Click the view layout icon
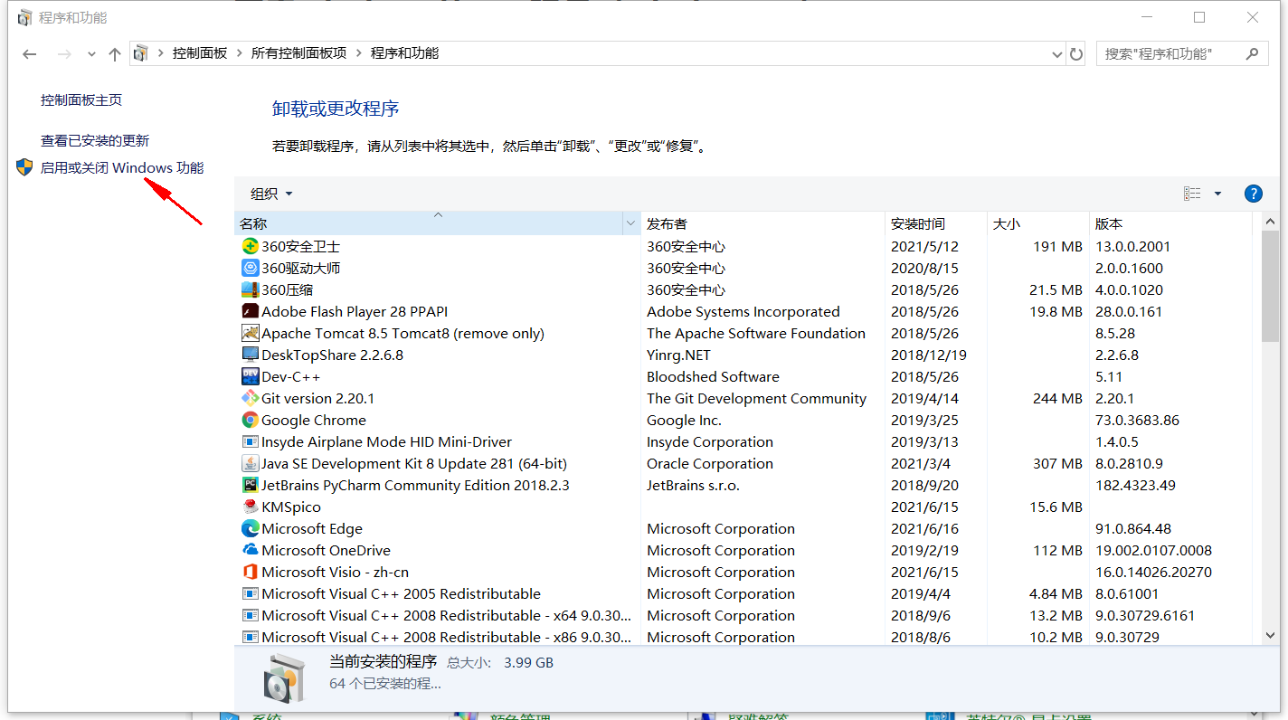1288x720 pixels. (x=1192, y=194)
